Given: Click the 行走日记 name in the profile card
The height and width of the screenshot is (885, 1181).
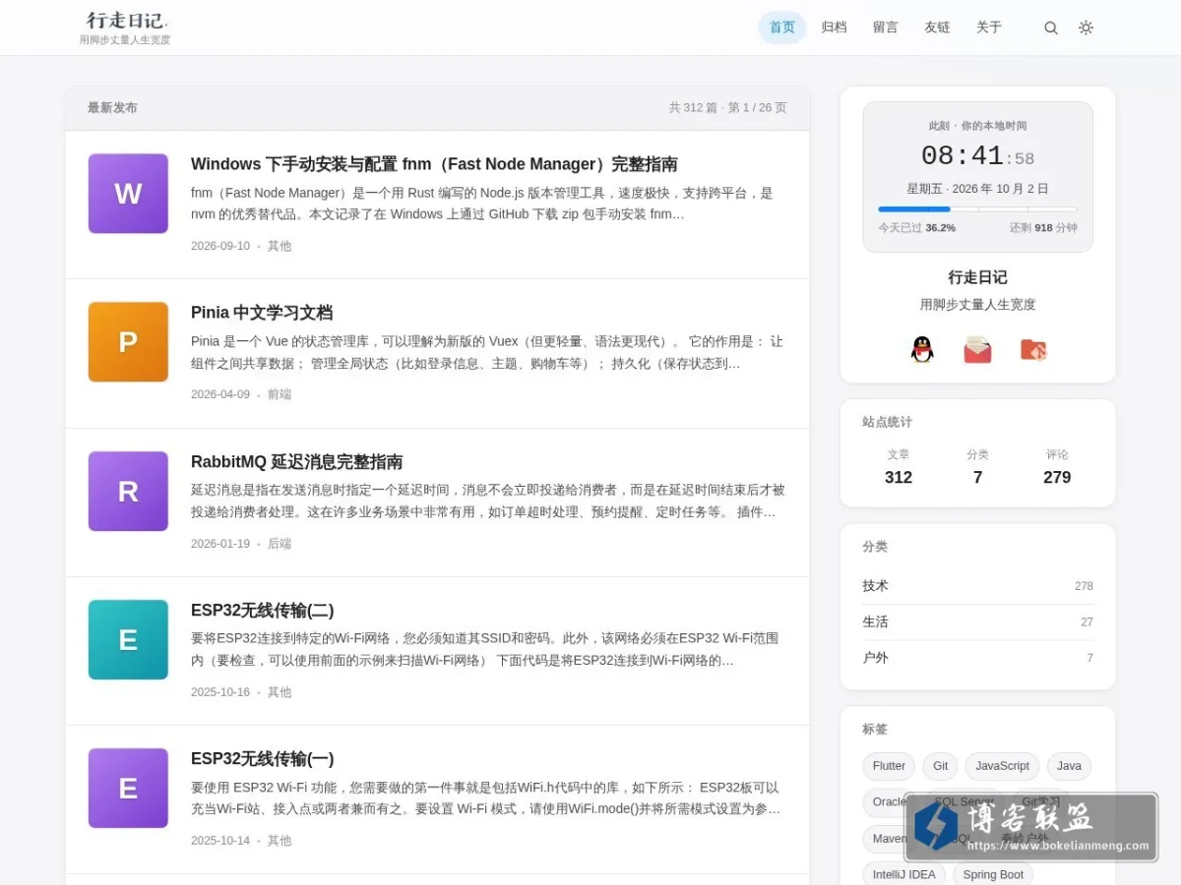Looking at the screenshot, I should 977,277.
